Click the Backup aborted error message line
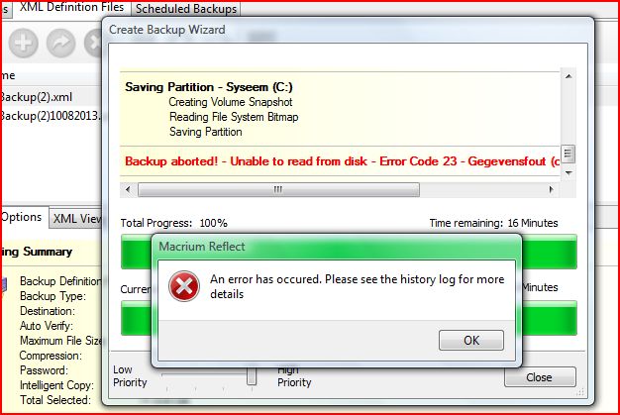620x415 pixels. point(343,161)
